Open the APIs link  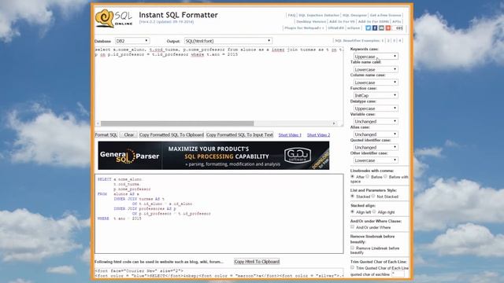click(397, 21)
